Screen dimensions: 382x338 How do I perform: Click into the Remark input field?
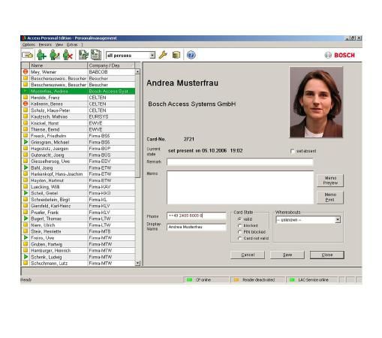pyautogui.click(x=240, y=162)
